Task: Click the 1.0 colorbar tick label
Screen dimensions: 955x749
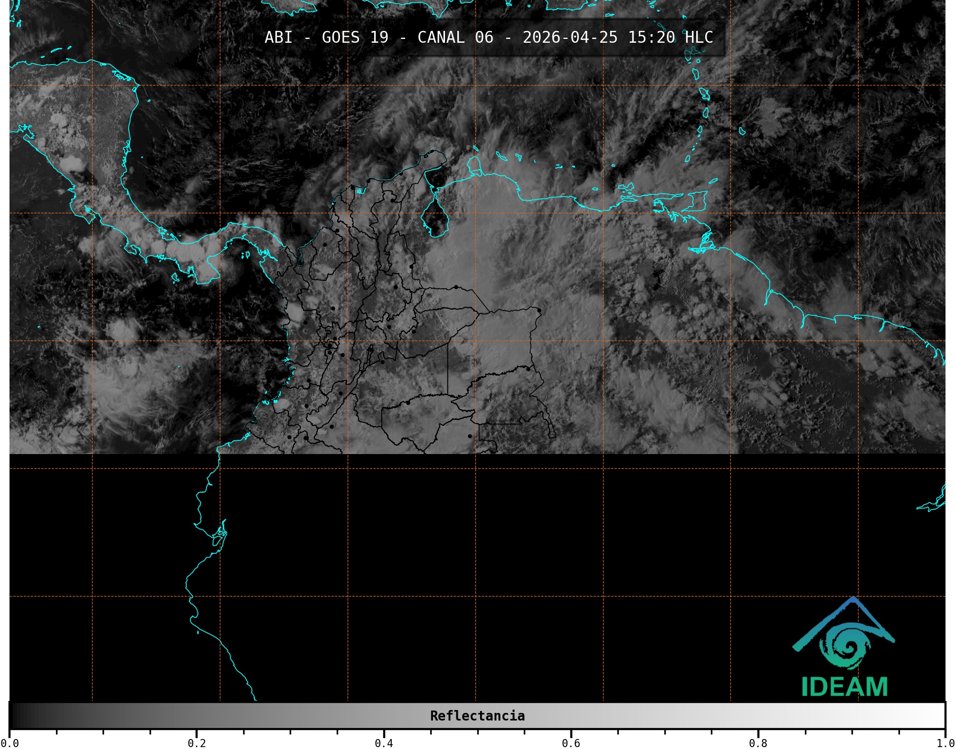Action: tap(945, 743)
